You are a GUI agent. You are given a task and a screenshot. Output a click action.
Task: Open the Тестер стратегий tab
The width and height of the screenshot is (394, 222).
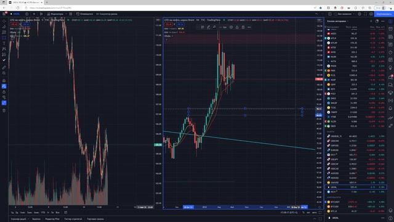[73, 219]
